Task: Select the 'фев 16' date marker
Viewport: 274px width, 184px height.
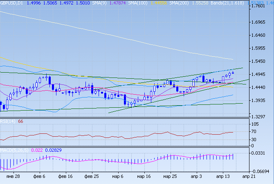Action: (65, 176)
